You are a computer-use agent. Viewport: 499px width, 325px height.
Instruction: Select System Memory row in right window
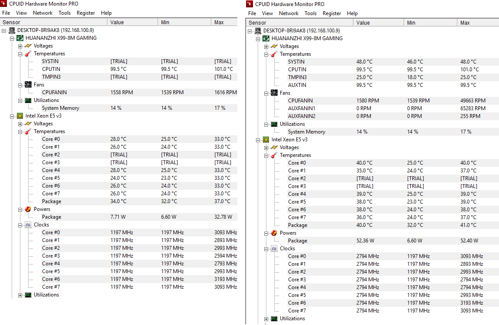[392, 132]
